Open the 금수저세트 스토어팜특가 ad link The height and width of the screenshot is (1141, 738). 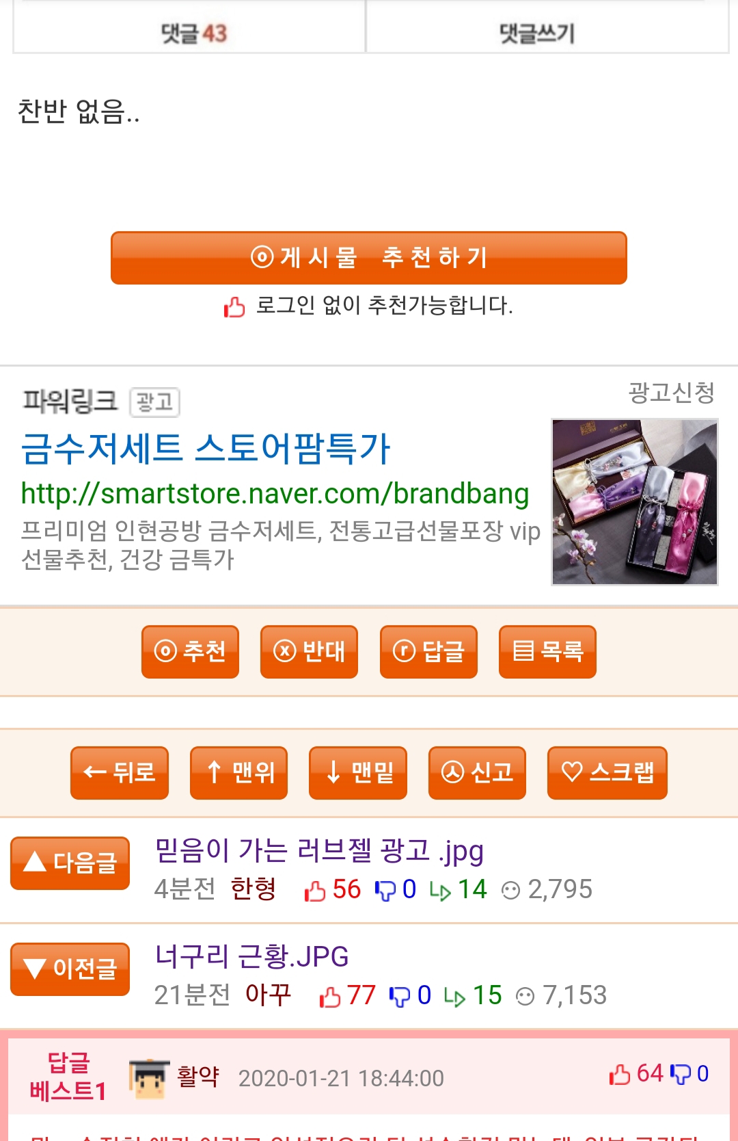205,449
